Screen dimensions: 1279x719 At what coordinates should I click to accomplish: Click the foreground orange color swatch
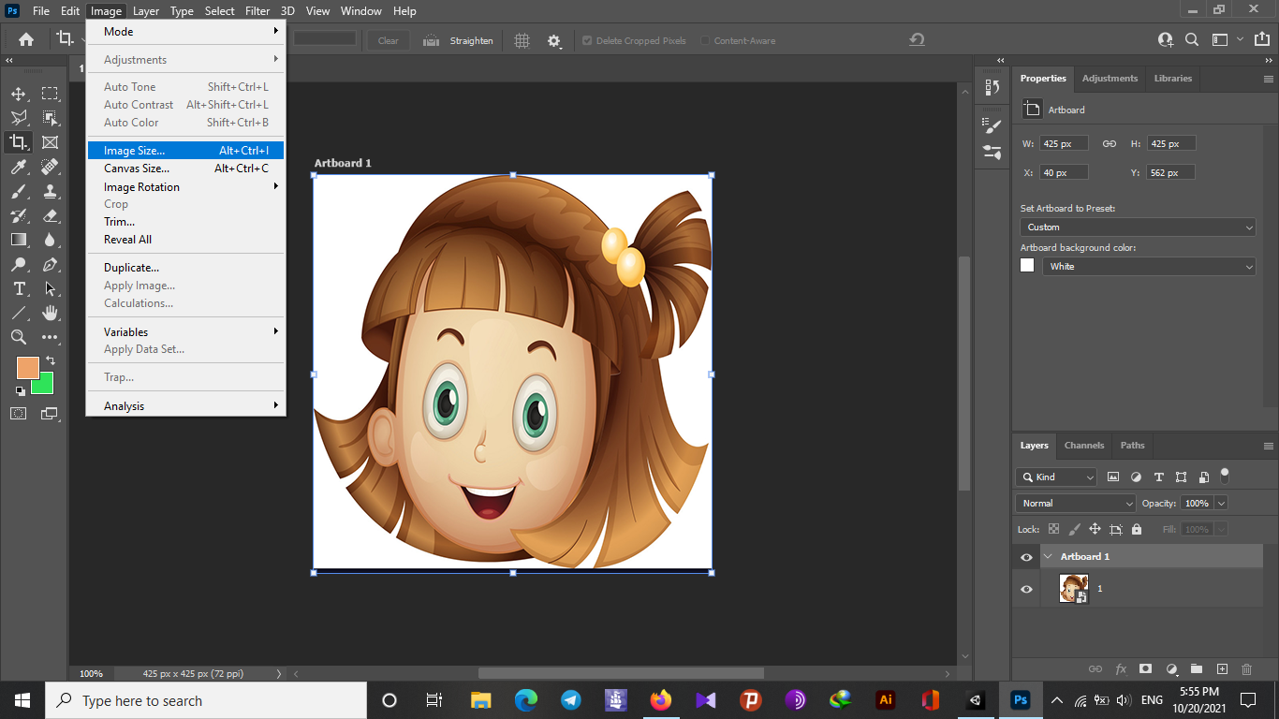click(x=27, y=367)
